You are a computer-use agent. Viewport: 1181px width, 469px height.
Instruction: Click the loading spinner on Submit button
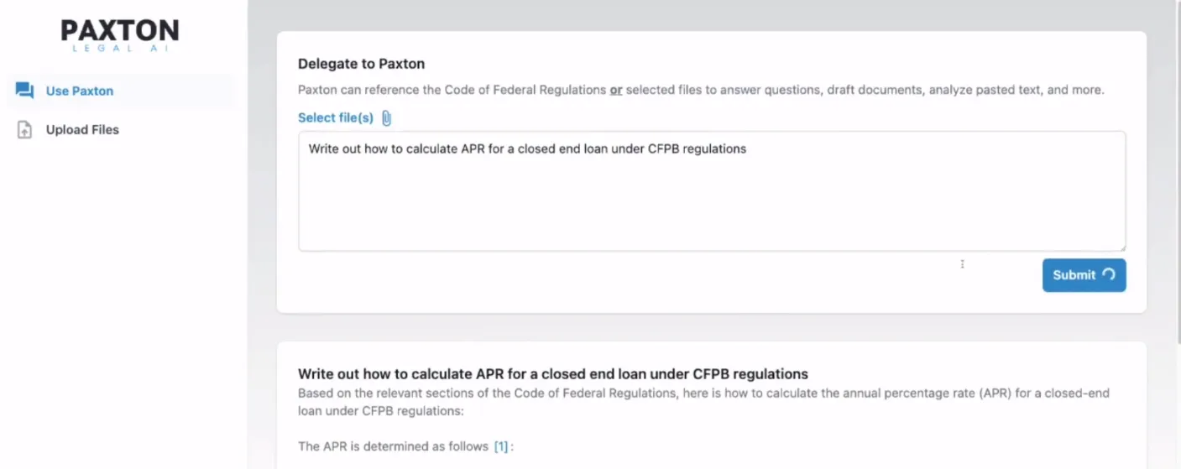(x=1109, y=274)
